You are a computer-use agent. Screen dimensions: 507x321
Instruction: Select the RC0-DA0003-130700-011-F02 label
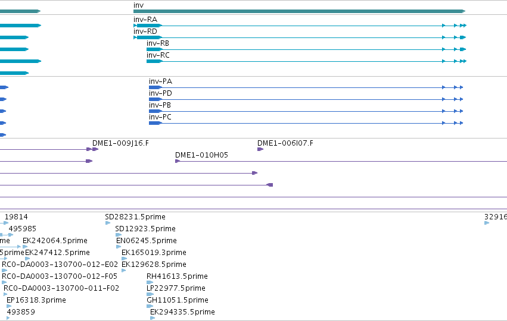pyautogui.click(x=61, y=288)
